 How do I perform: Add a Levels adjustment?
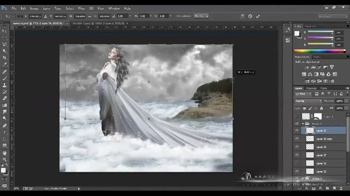313,68
